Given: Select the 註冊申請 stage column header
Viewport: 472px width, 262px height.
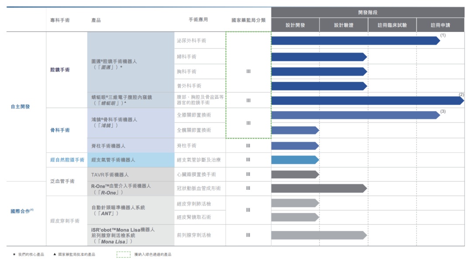Looking at the screenshot, I should click(x=440, y=25).
